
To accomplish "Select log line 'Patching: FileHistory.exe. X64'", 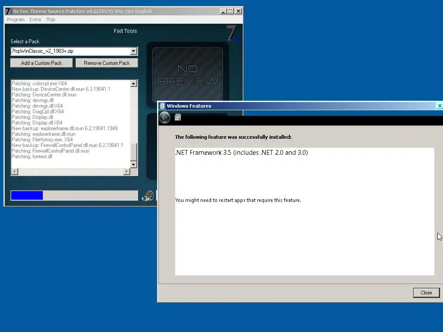I will [x=42, y=140].
